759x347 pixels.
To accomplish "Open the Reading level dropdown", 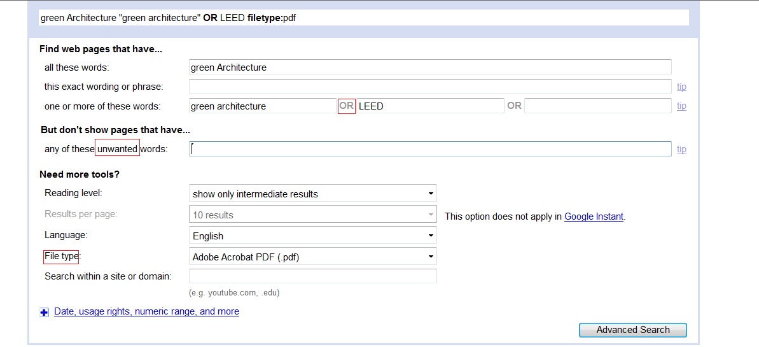I will pos(313,194).
